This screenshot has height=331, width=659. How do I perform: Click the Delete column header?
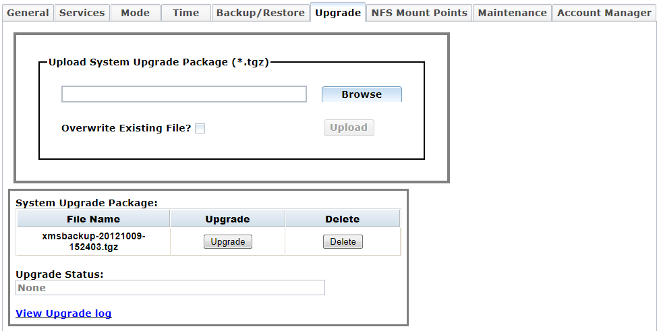click(x=343, y=219)
